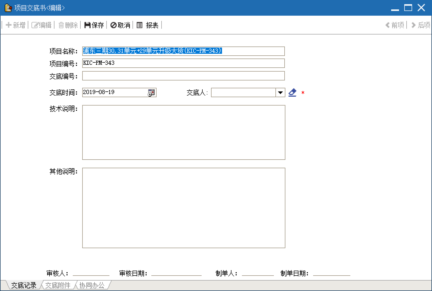Open the Report (报表) toolbar icon
Screen dimensions: 432x291
pos(140,25)
